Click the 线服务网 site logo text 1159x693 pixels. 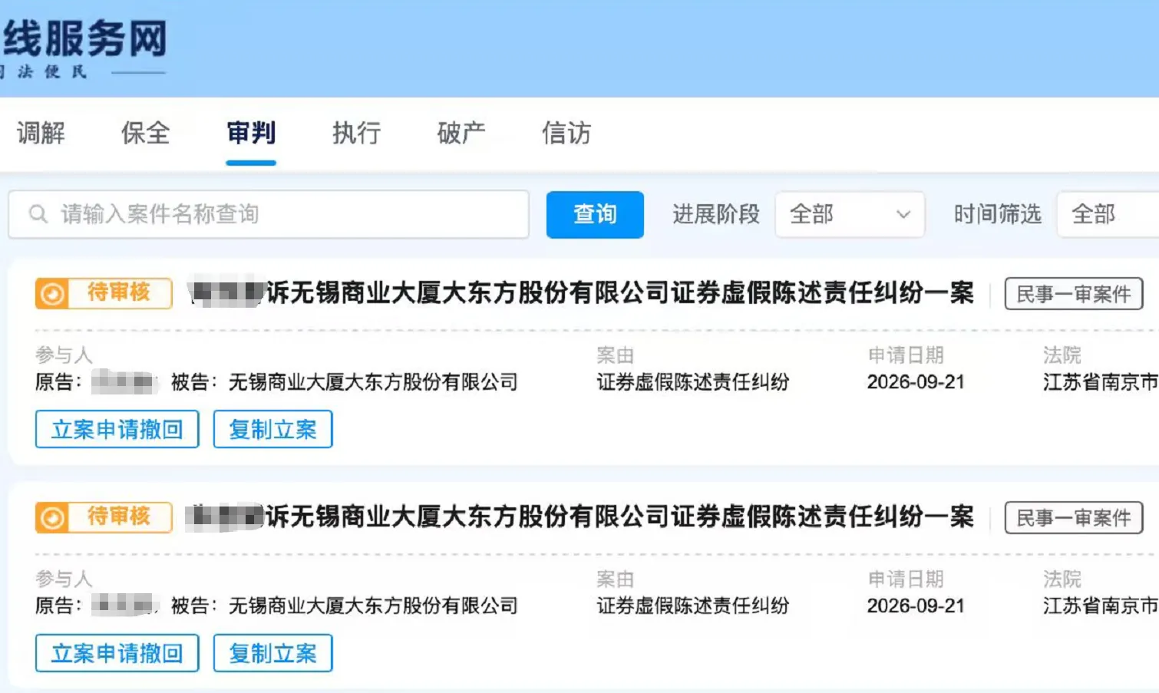(x=84, y=38)
